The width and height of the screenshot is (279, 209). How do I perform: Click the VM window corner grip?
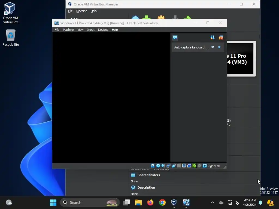[225, 167]
